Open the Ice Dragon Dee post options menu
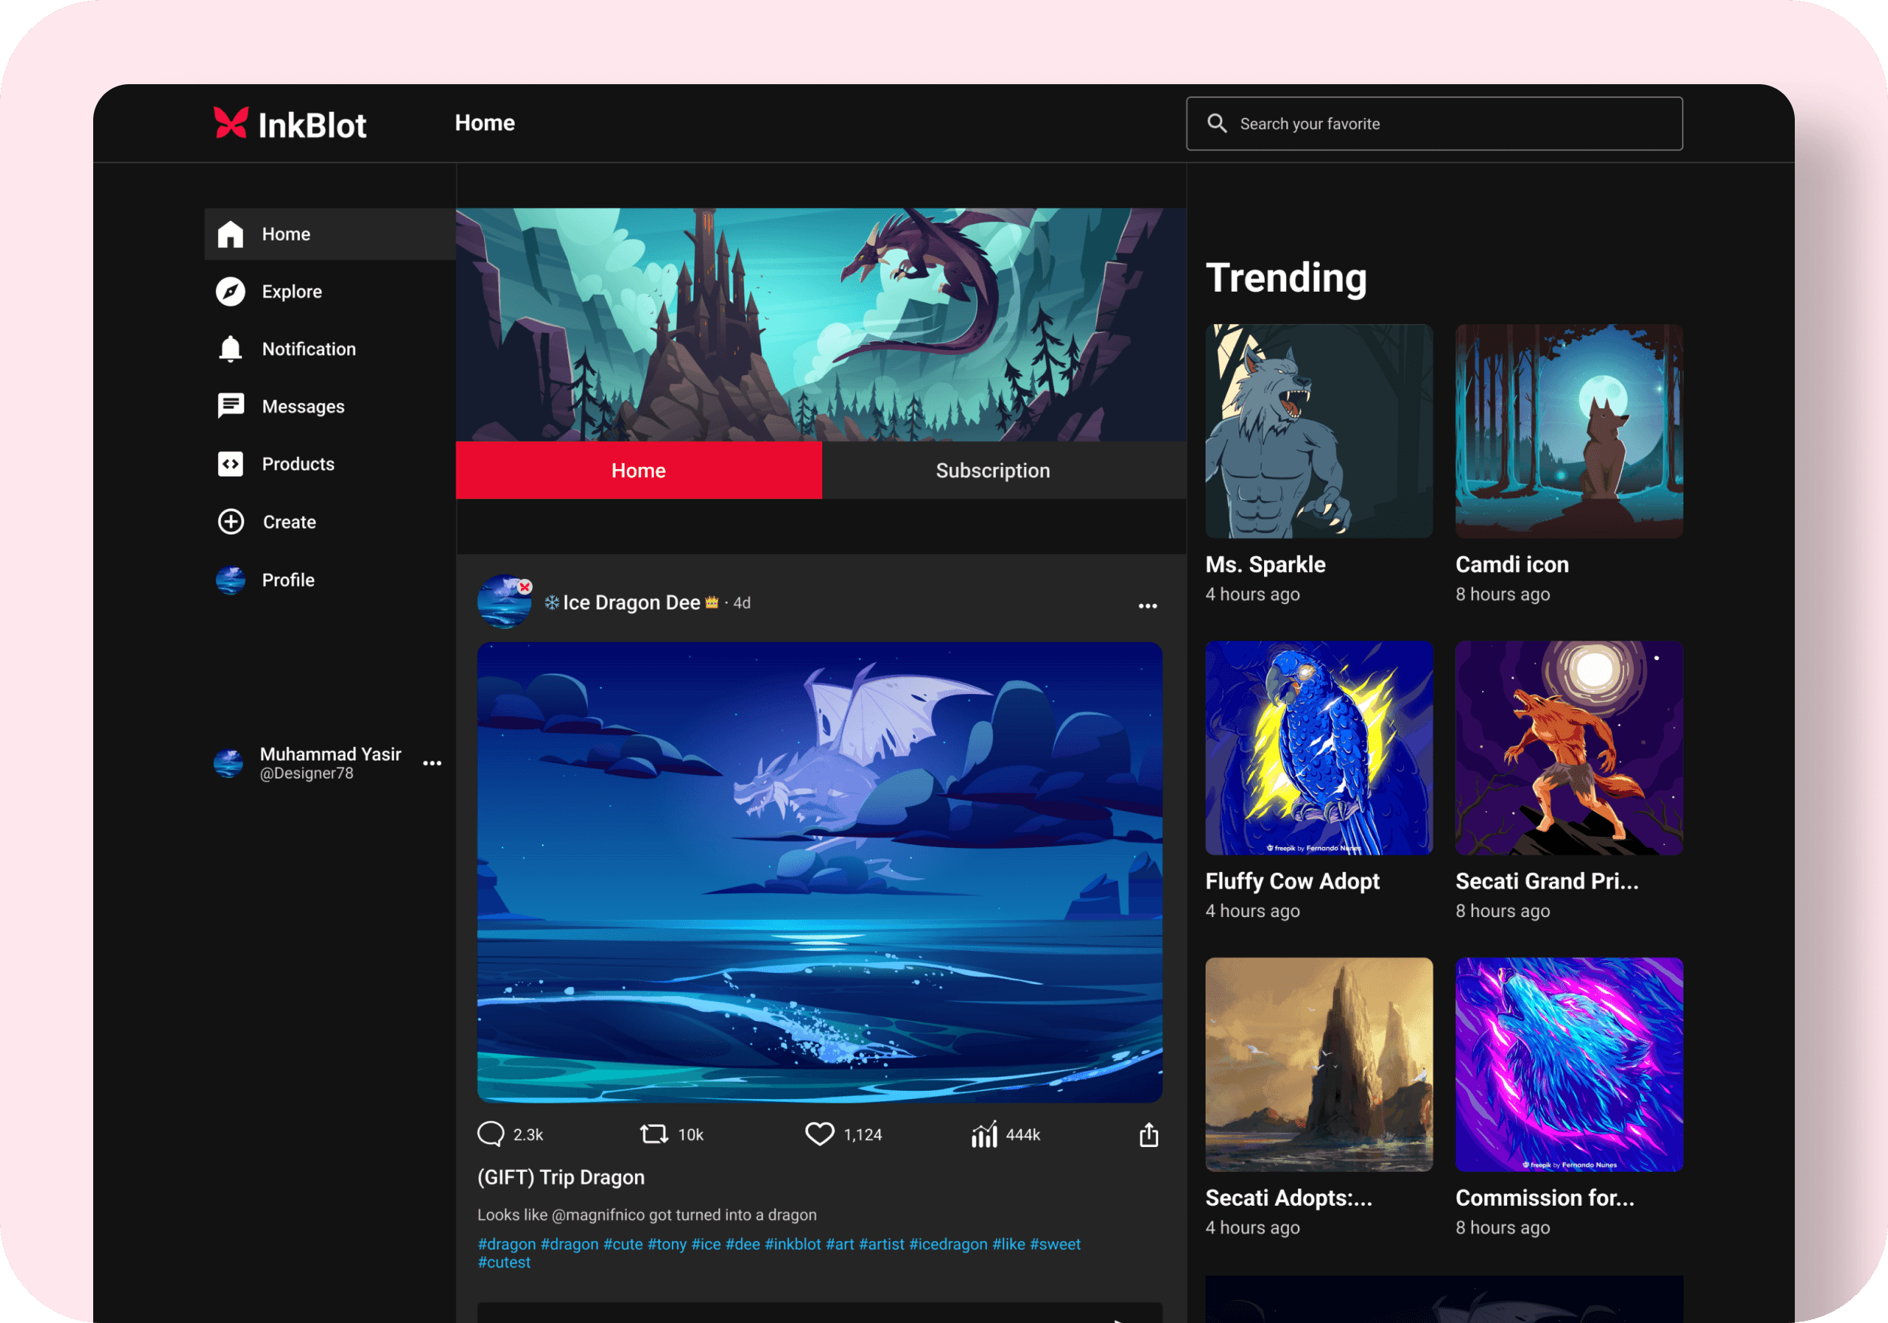 1148,606
